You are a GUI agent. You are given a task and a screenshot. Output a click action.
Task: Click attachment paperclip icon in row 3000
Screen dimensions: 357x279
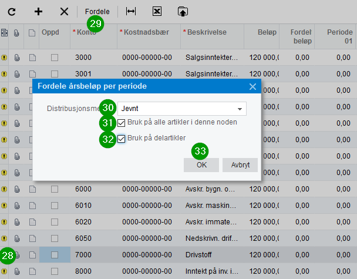pyautogui.click(x=17, y=58)
